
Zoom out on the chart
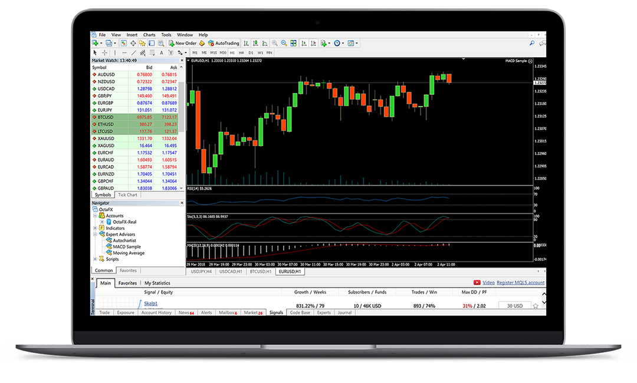[x=284, y=43]
